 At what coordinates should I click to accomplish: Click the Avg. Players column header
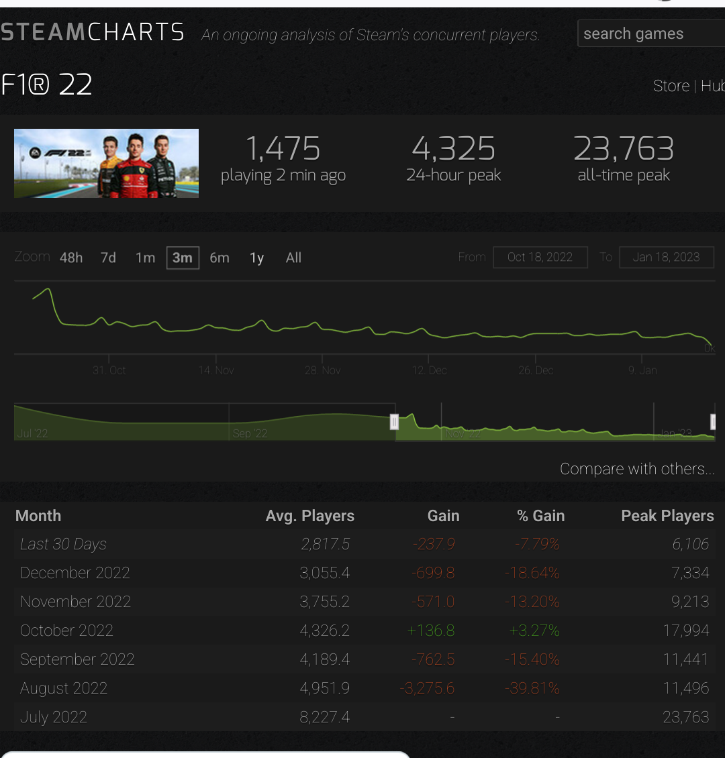[310, 516]
